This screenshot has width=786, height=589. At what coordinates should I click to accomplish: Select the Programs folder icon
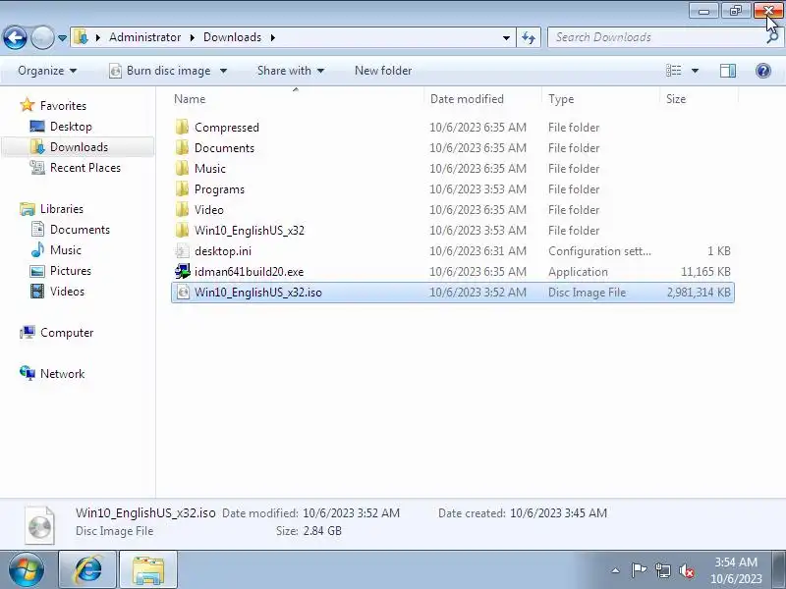pos(183,188)
